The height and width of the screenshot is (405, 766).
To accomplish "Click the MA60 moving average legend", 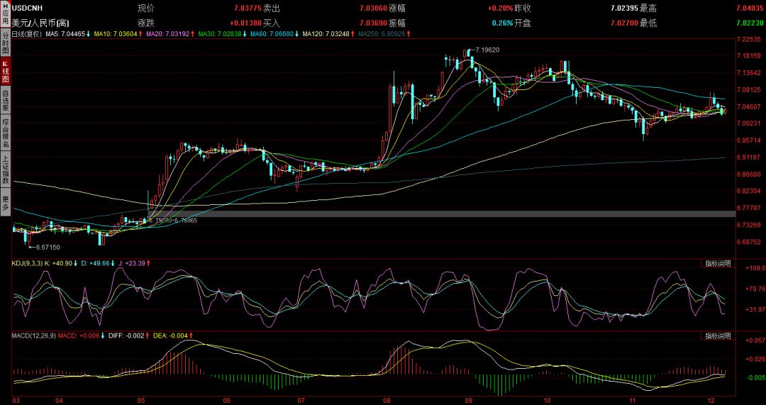I will pyautogui.click(x=271, y=34).
